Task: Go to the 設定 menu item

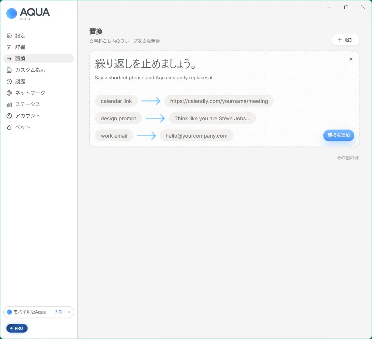Action: pos(39,36)
